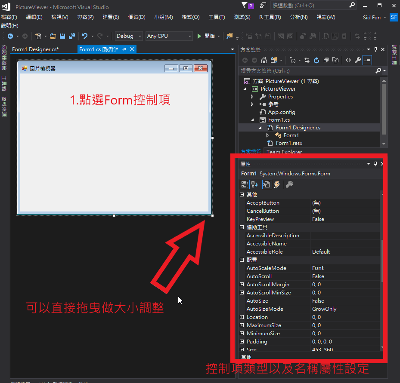This screenshot has height=383, width=400.
Task: Click the wrench Properties icon in Solution Explorer
Action: pos(358,60)
